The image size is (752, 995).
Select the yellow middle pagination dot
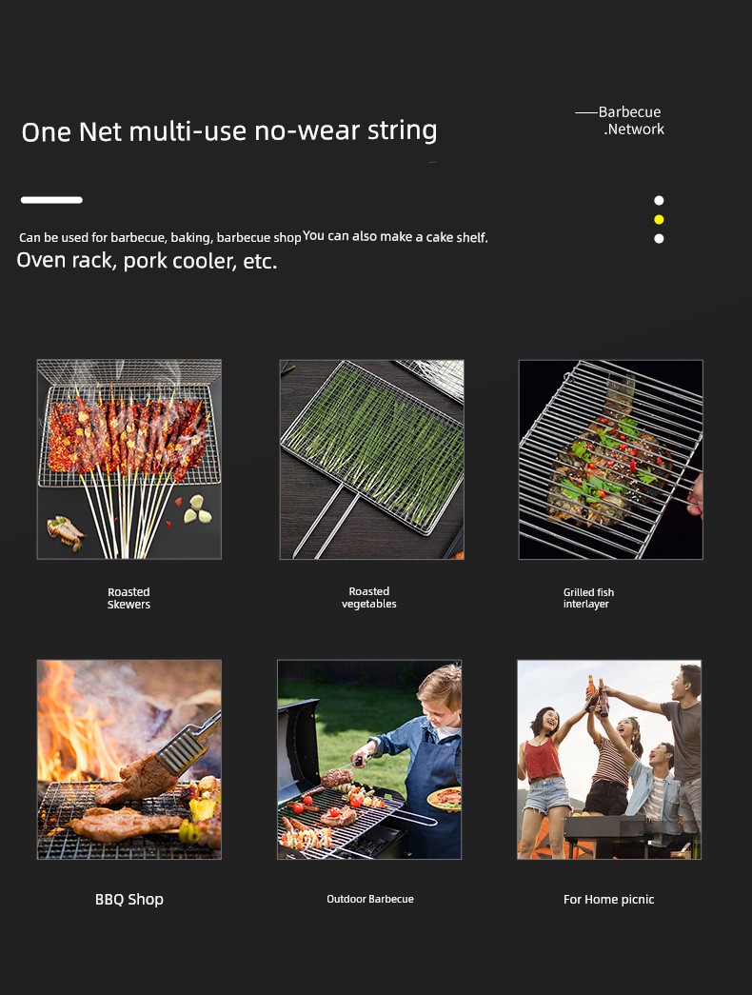(x=659, y=220)
